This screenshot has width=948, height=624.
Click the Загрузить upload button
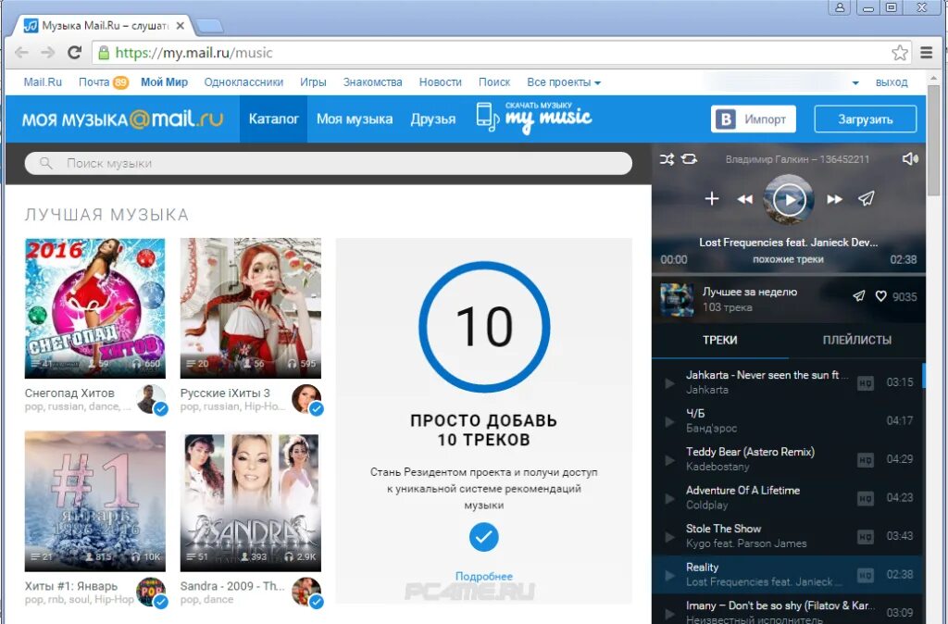coord(866,119)
